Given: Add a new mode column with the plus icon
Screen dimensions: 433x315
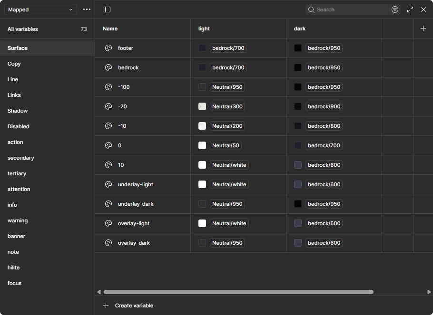Looking at the screenshot, I should (x=423, y=28).
